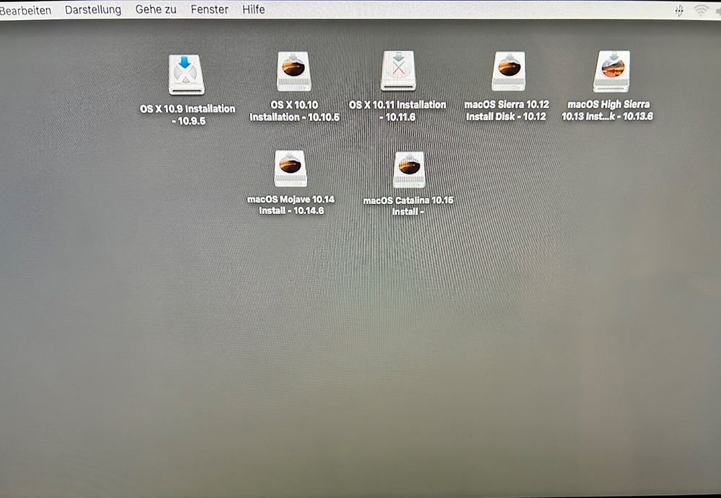Click the volume icon at top right
This screenshot has width=721, height=498.
coord(718,9)
